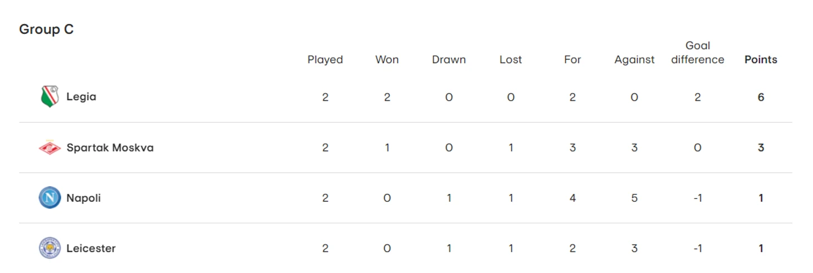Select the Napoli team name
Screen dimensions: 813x273
tap(84, 198)
